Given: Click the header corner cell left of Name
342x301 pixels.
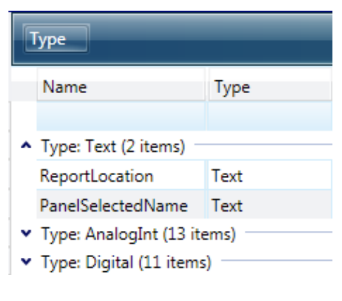Looking at the screenshot, I should coord(24,88).
